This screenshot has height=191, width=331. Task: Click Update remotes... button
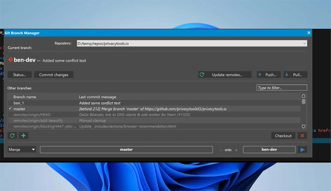(x=225, y=75)
